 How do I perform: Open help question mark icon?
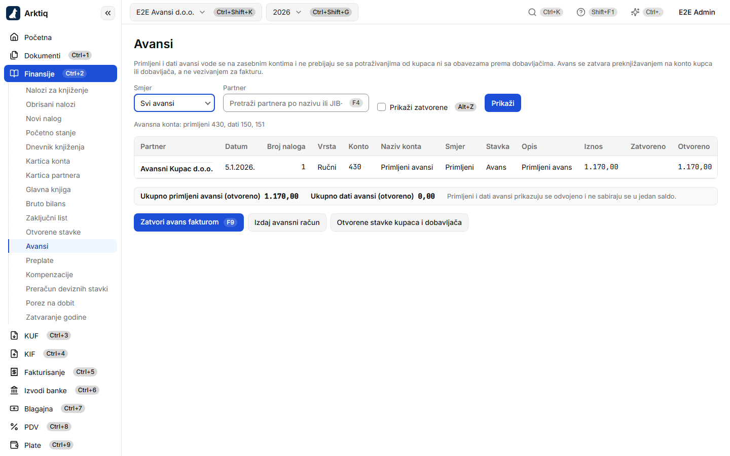coord(581,12)
